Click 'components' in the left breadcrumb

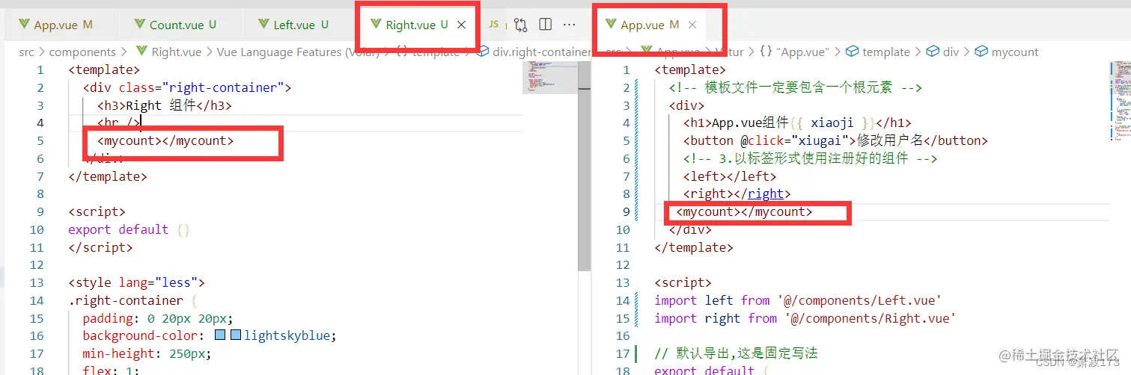[x=82, y=52]
